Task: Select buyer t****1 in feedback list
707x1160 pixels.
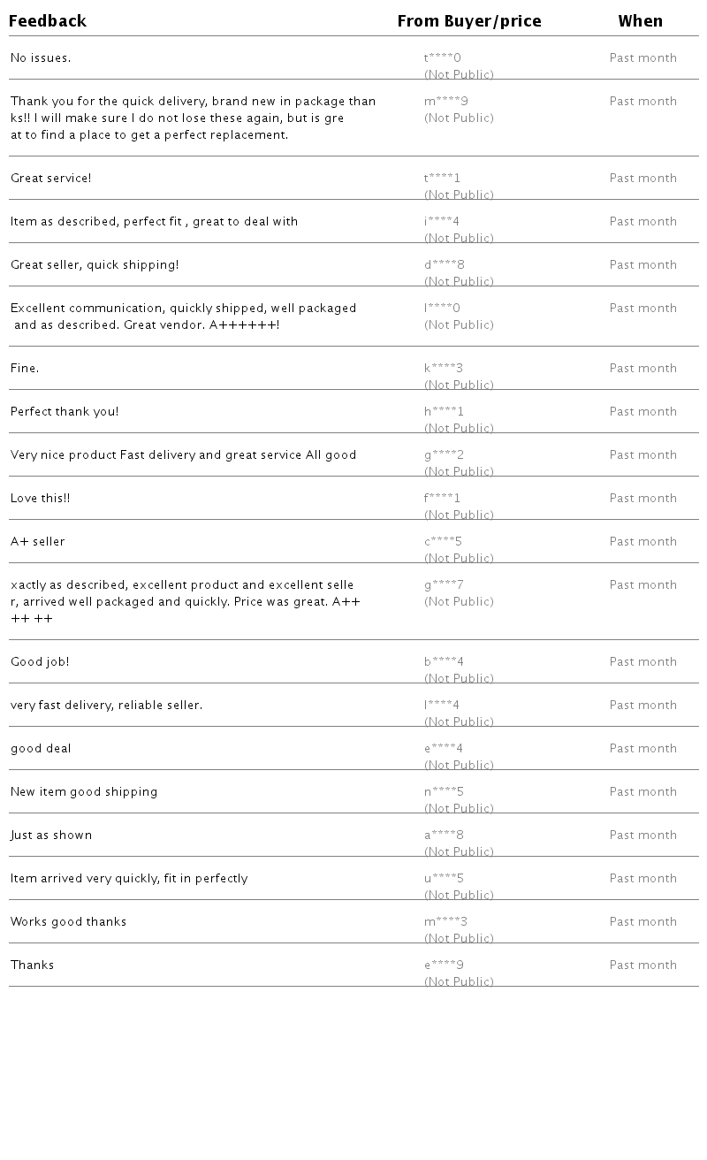Action: point(443,179)
